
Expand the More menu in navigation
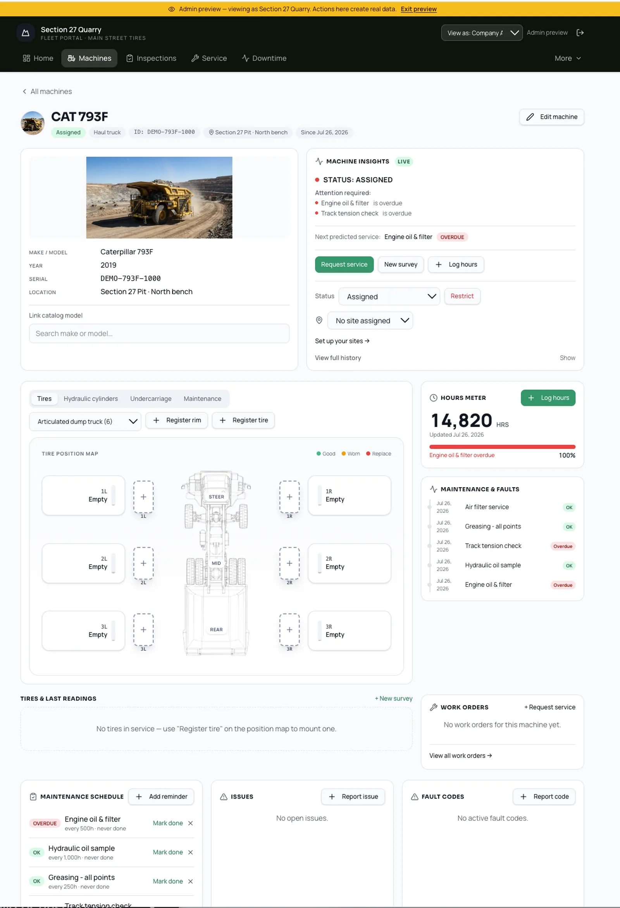(568, 58)
